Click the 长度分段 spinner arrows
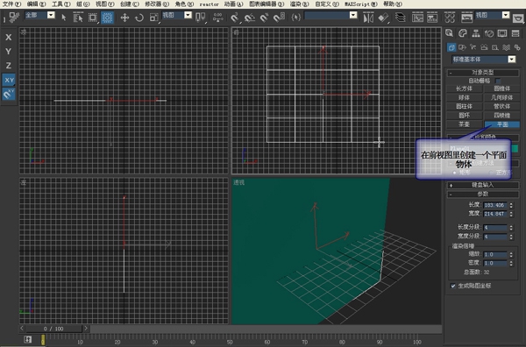The height and width of the screenshot is (347, 526). (x=511, y=227)
